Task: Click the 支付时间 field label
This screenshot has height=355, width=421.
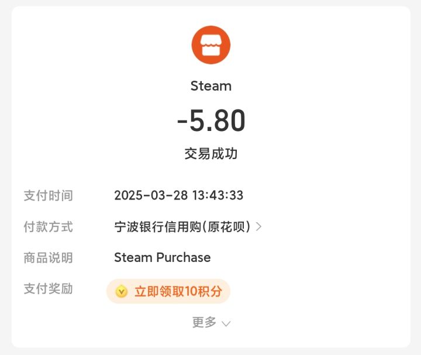Action: tap(48, 195)
